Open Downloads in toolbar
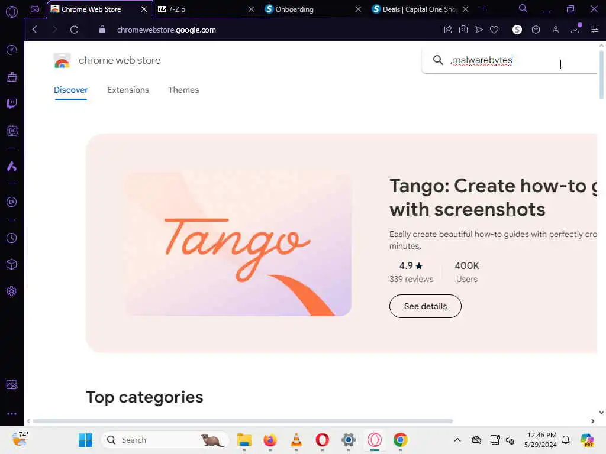 [x=575, y=30]
